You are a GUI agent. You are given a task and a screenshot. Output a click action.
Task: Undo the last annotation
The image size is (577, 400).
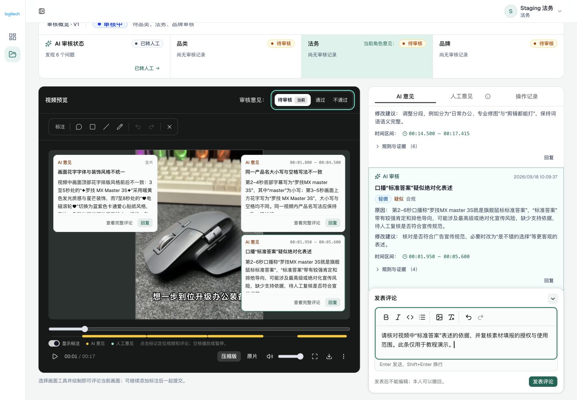tap(138, 127)
